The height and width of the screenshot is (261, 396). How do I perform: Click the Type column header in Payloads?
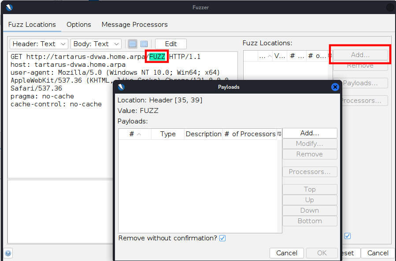(x=168, y=134)
